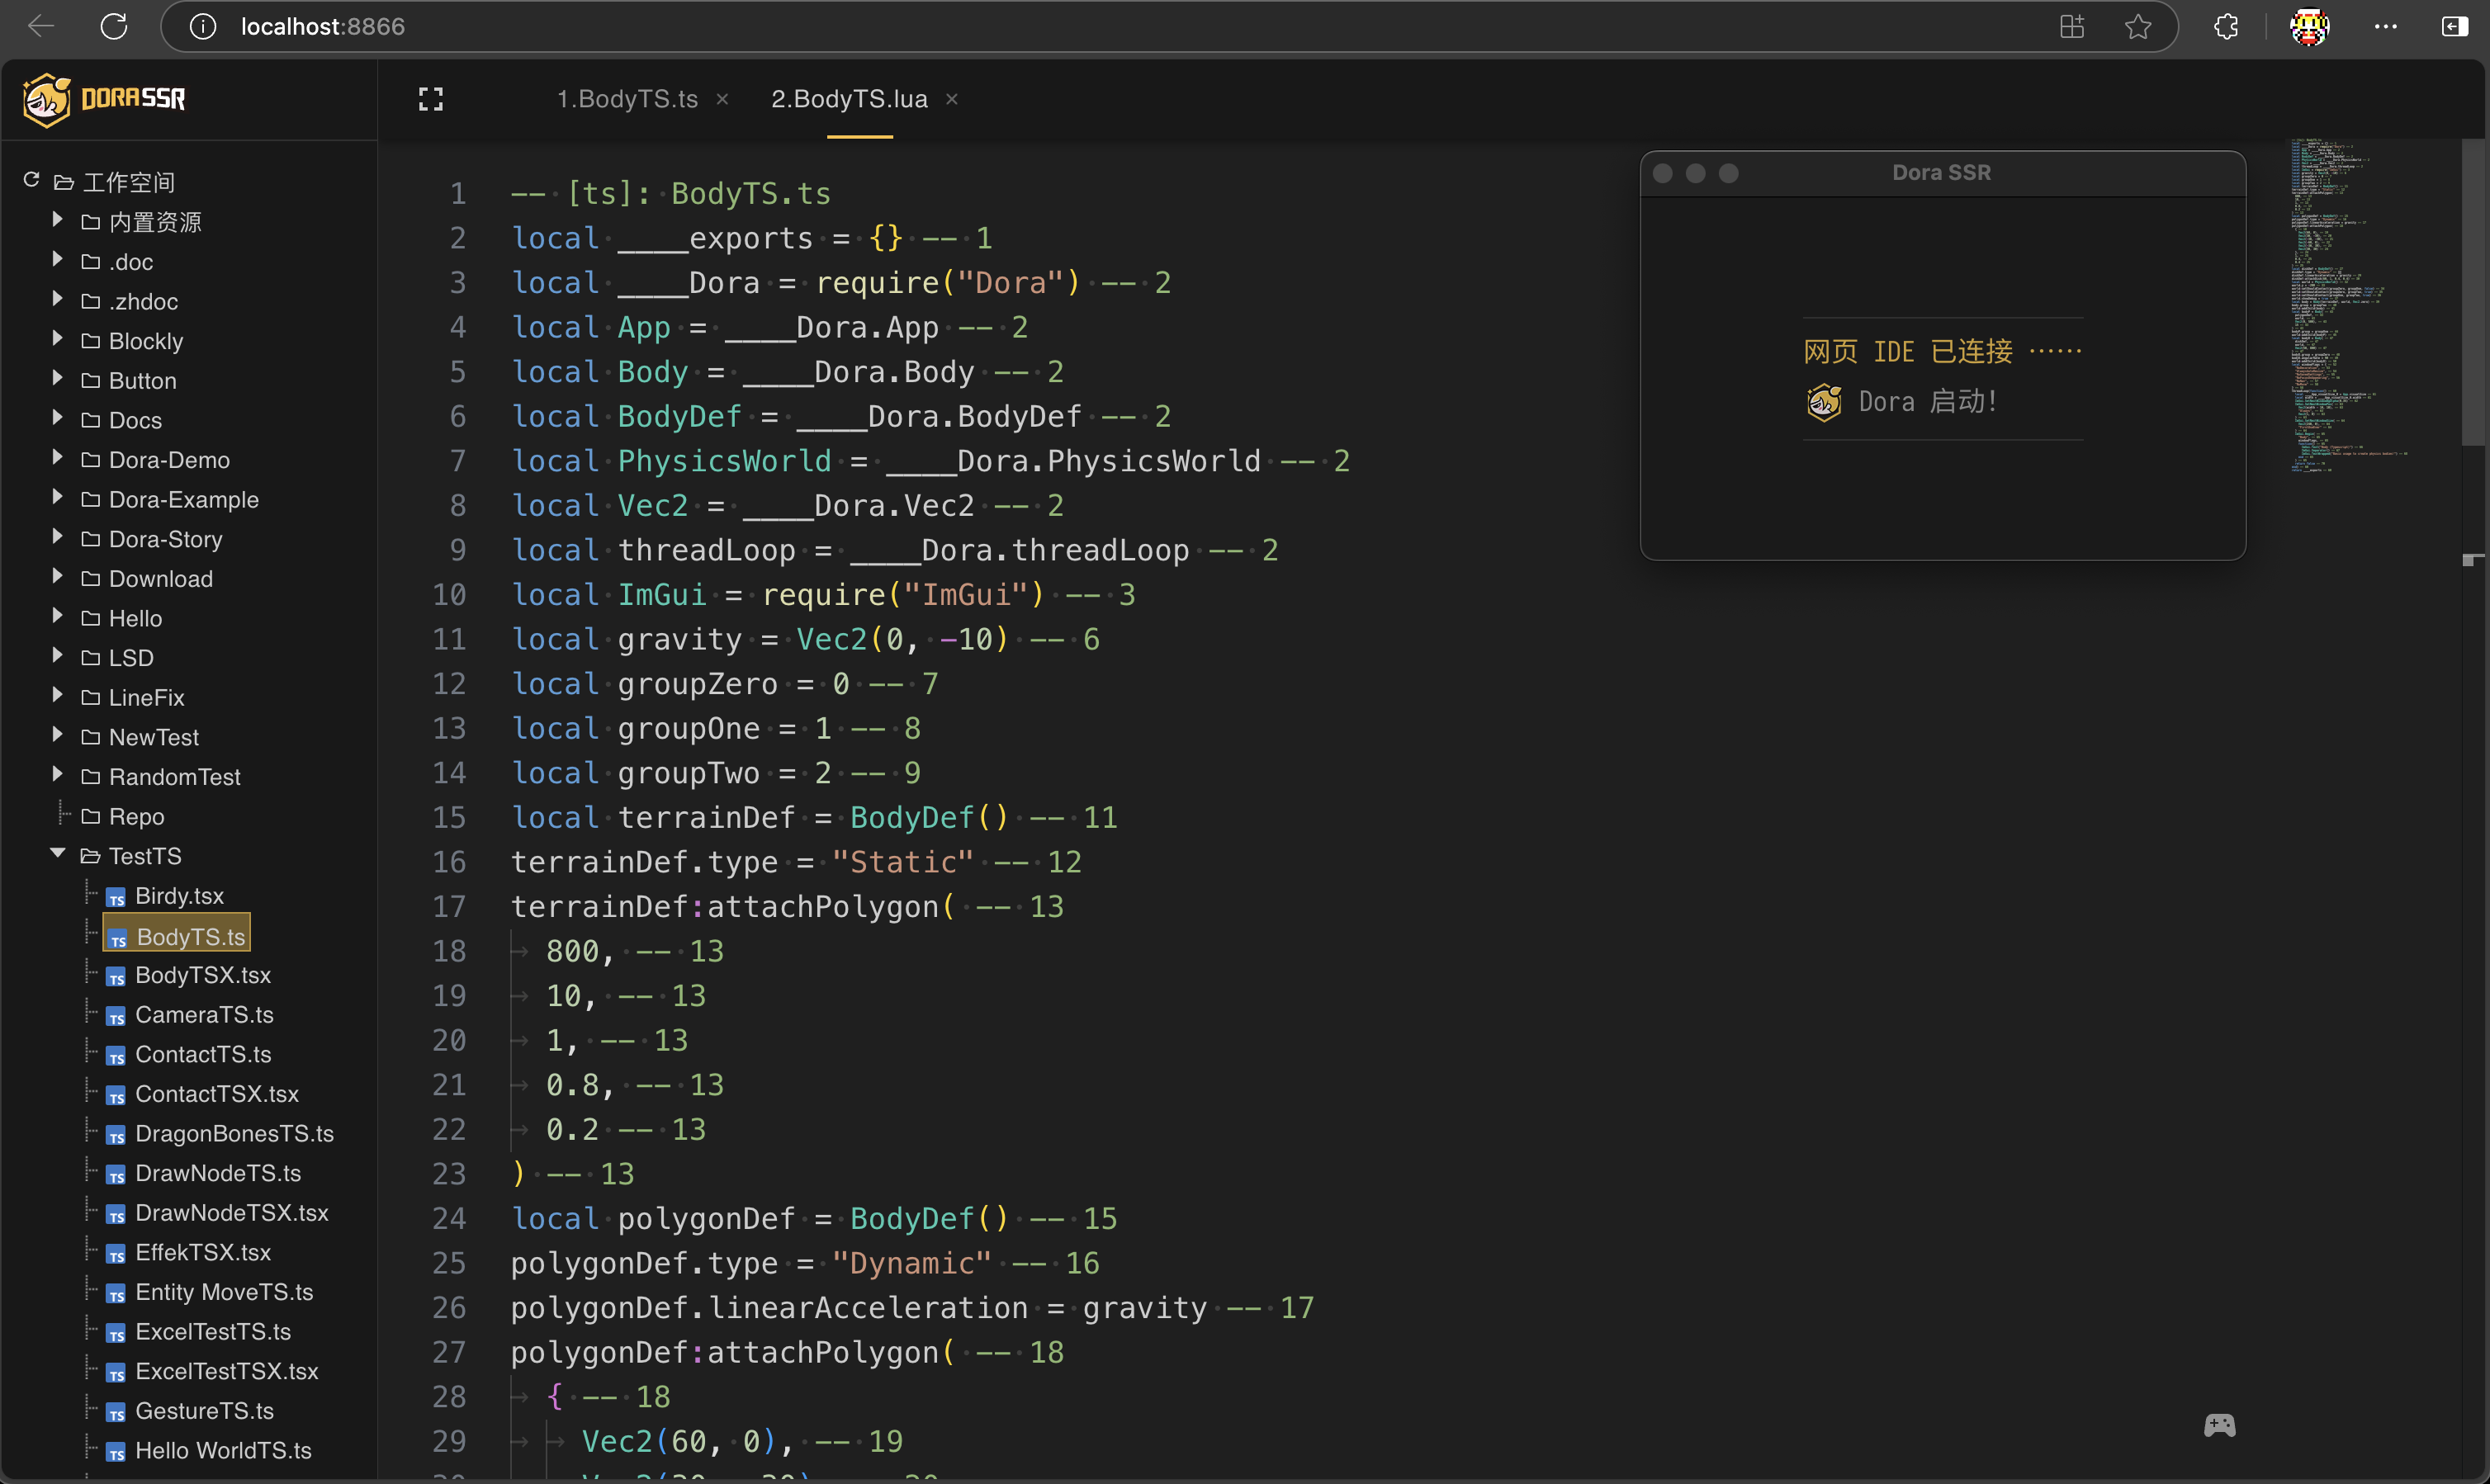Click the split screen icon in address bar
Image resolution: width=2490 pixels, height=1484 pixels.
pos(2072,27)
